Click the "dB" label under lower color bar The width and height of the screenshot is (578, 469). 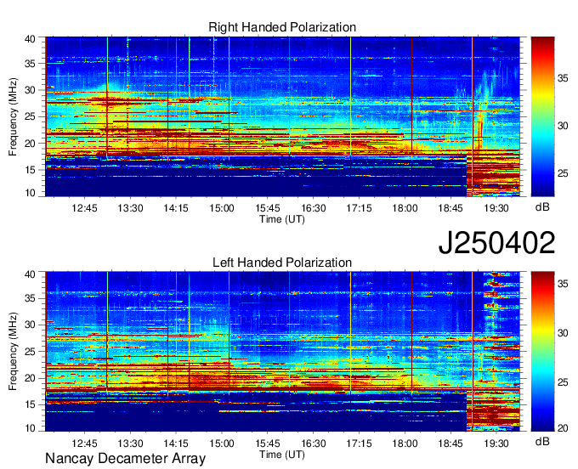pyautogui.click(x=542, y=441)
